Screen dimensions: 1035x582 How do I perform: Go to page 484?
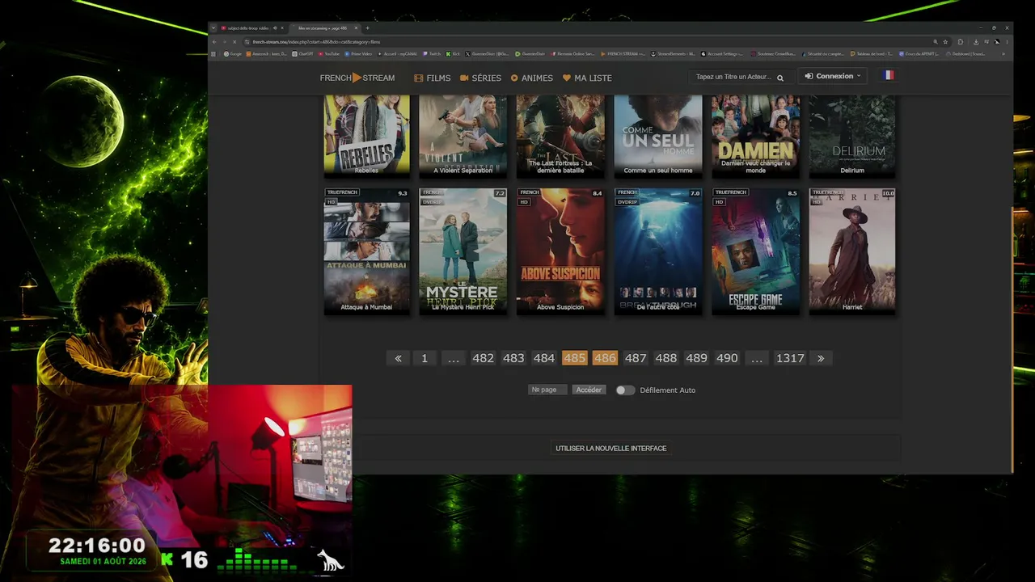(544, 358)
